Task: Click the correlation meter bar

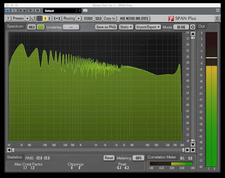Action: pyautogui.click(x=171, y=164)
